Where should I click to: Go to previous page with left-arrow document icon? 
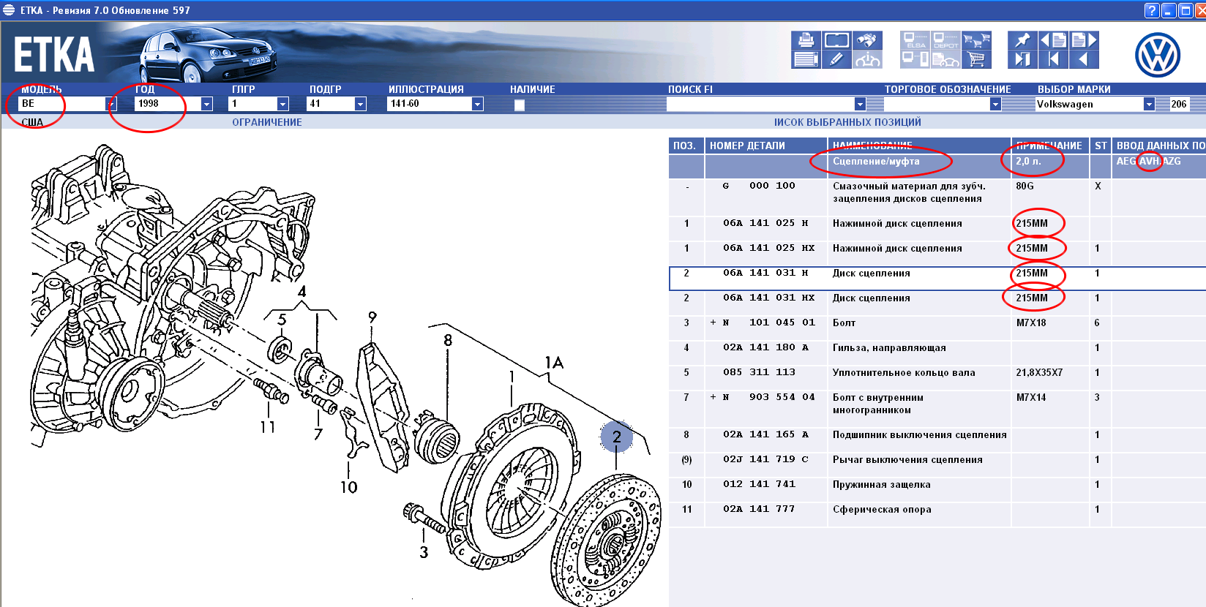pyautogui.click(x=1053, y=40)
